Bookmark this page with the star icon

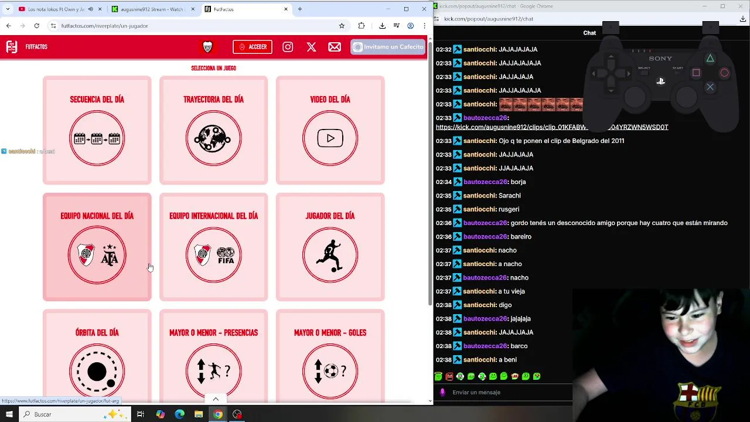pos(342,26)
